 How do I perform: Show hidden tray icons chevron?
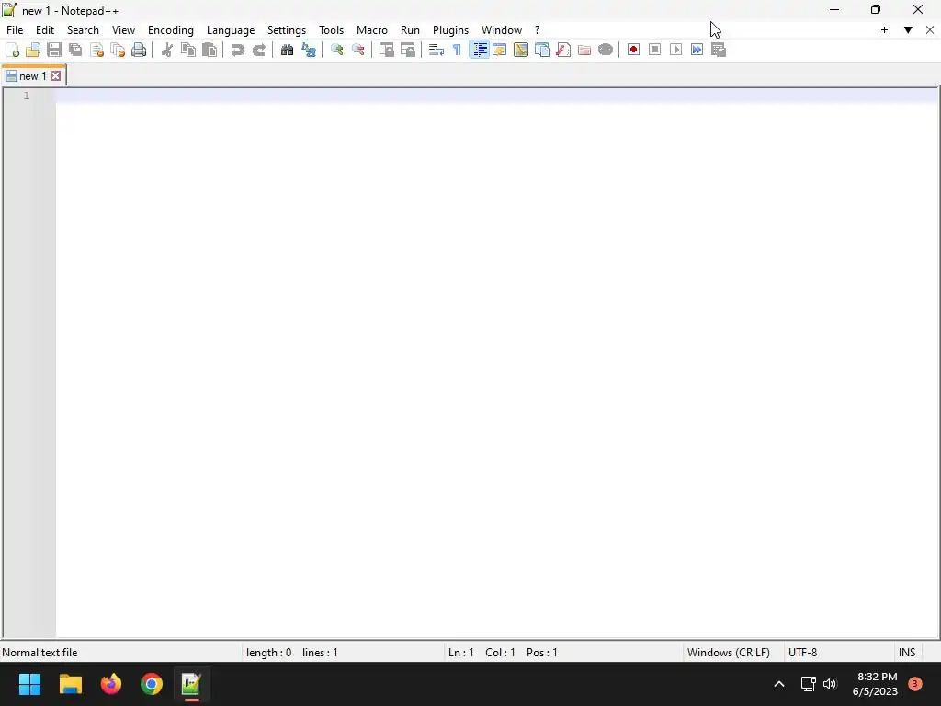(779, 684)
